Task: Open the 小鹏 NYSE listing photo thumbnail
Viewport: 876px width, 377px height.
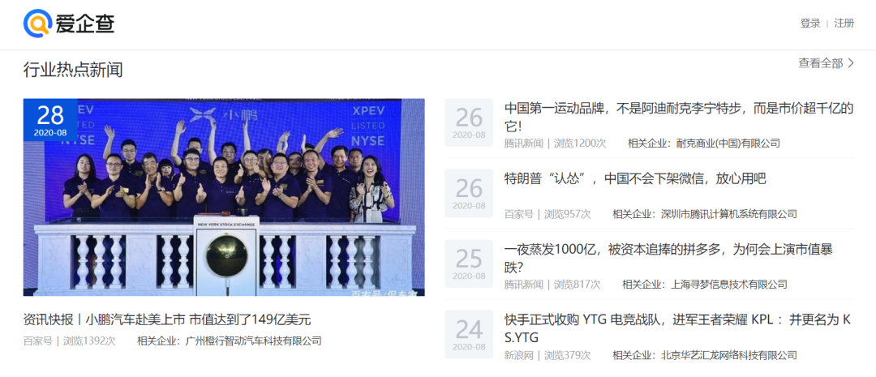Action: (x=224, y=197)
